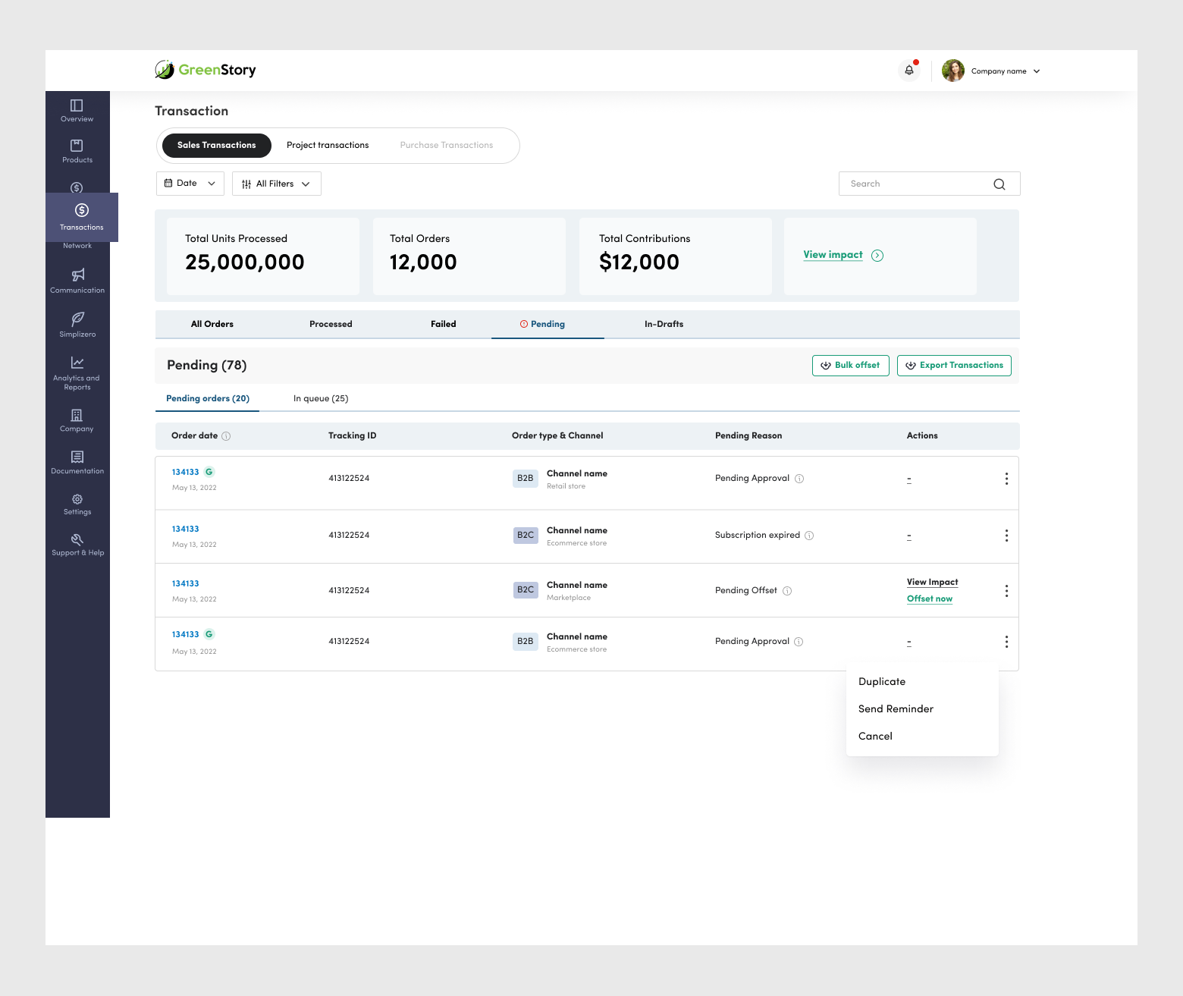Open three-dot menu for Subscription expired row
Image resolution: width=1183 pixels, height=996 pixels.
[1006, 536]
